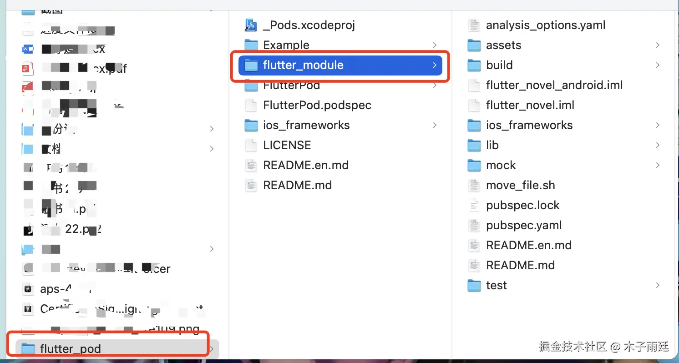The width and height of the screenshot is (679, 363).
Task: Open the _Pods.xcodeproj file icon
Action: [x=251, y=25]
